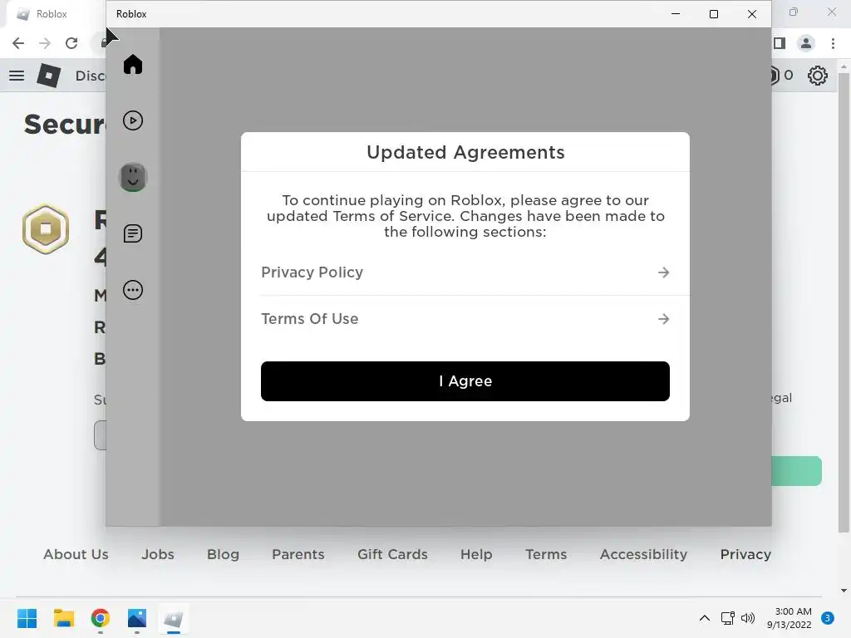Open the avatar face icon in sidebar
Viewport: 851px width, 638px height.
tap(133, 178)
